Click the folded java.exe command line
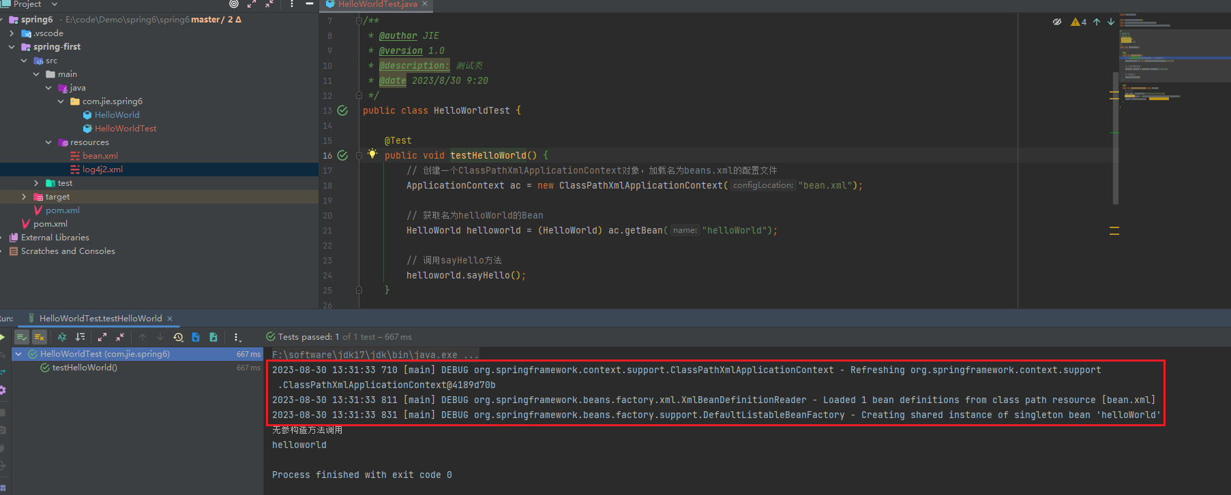Image resolution: width=1231 pixels, height=495 pixels. [x=375, y=355]
